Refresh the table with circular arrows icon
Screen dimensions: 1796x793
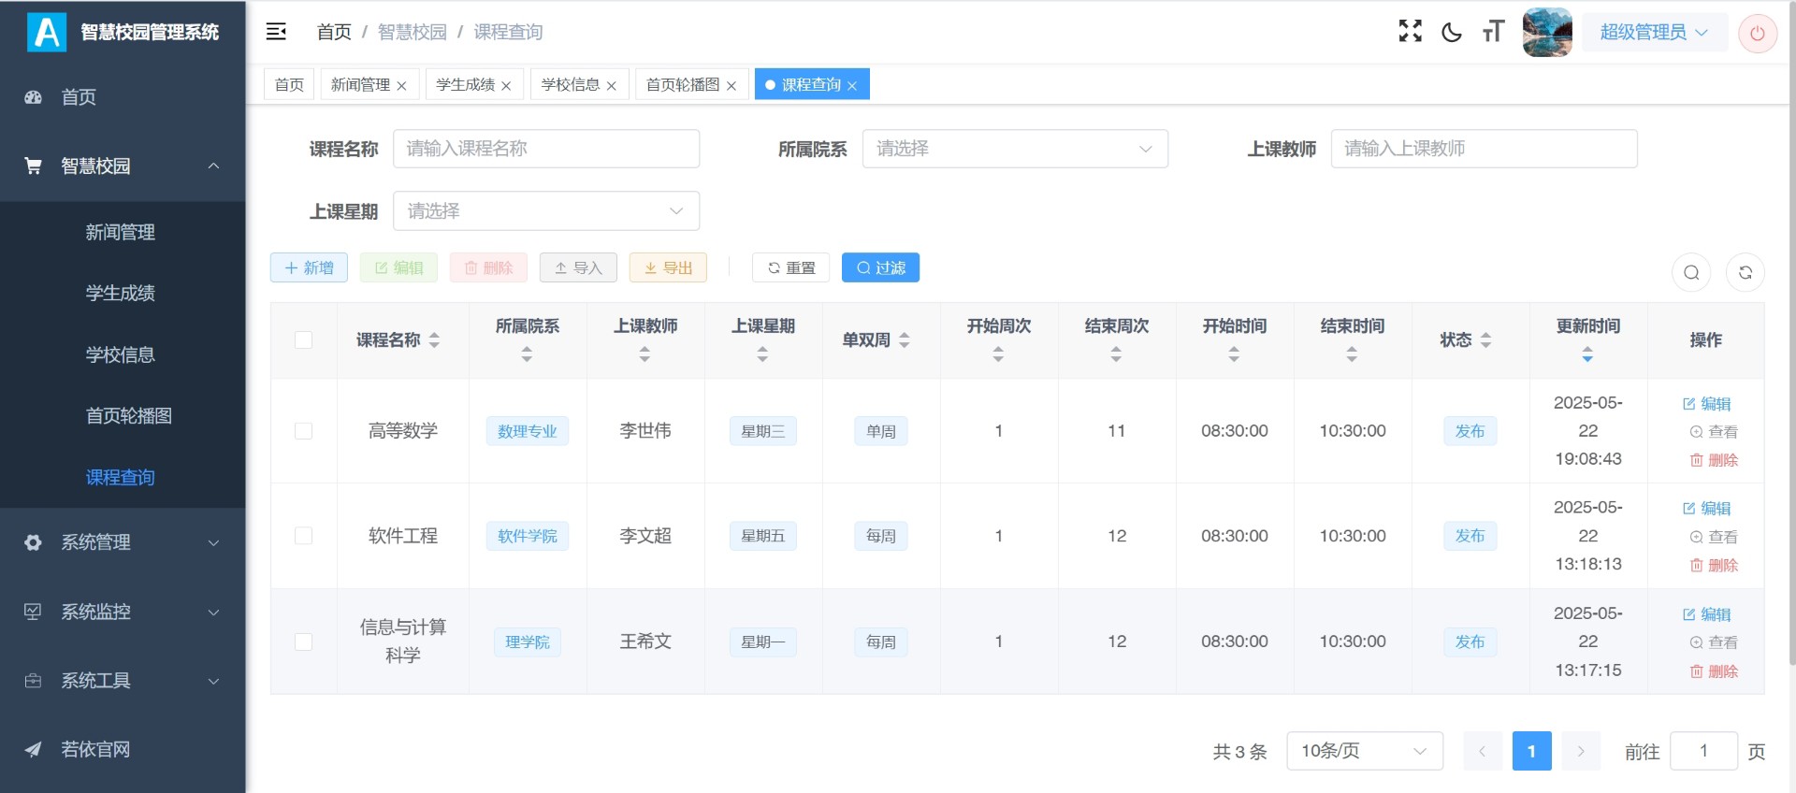click(1745, 272)
